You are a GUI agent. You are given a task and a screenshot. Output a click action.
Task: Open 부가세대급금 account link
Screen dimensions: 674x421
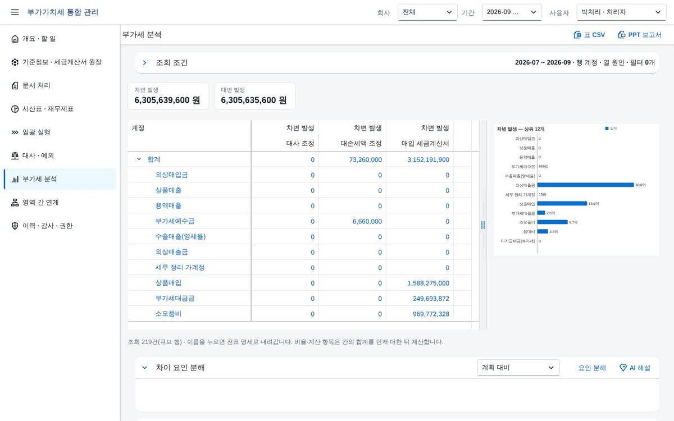(x=175, y=299)
